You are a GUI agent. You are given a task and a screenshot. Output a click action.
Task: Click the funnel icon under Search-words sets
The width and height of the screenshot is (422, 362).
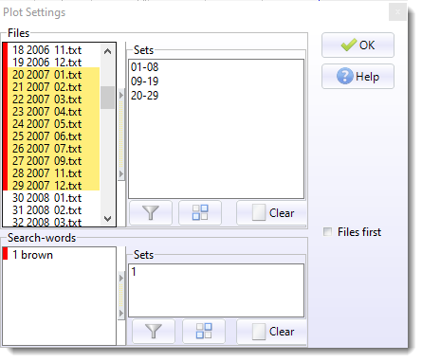(154, 331)
